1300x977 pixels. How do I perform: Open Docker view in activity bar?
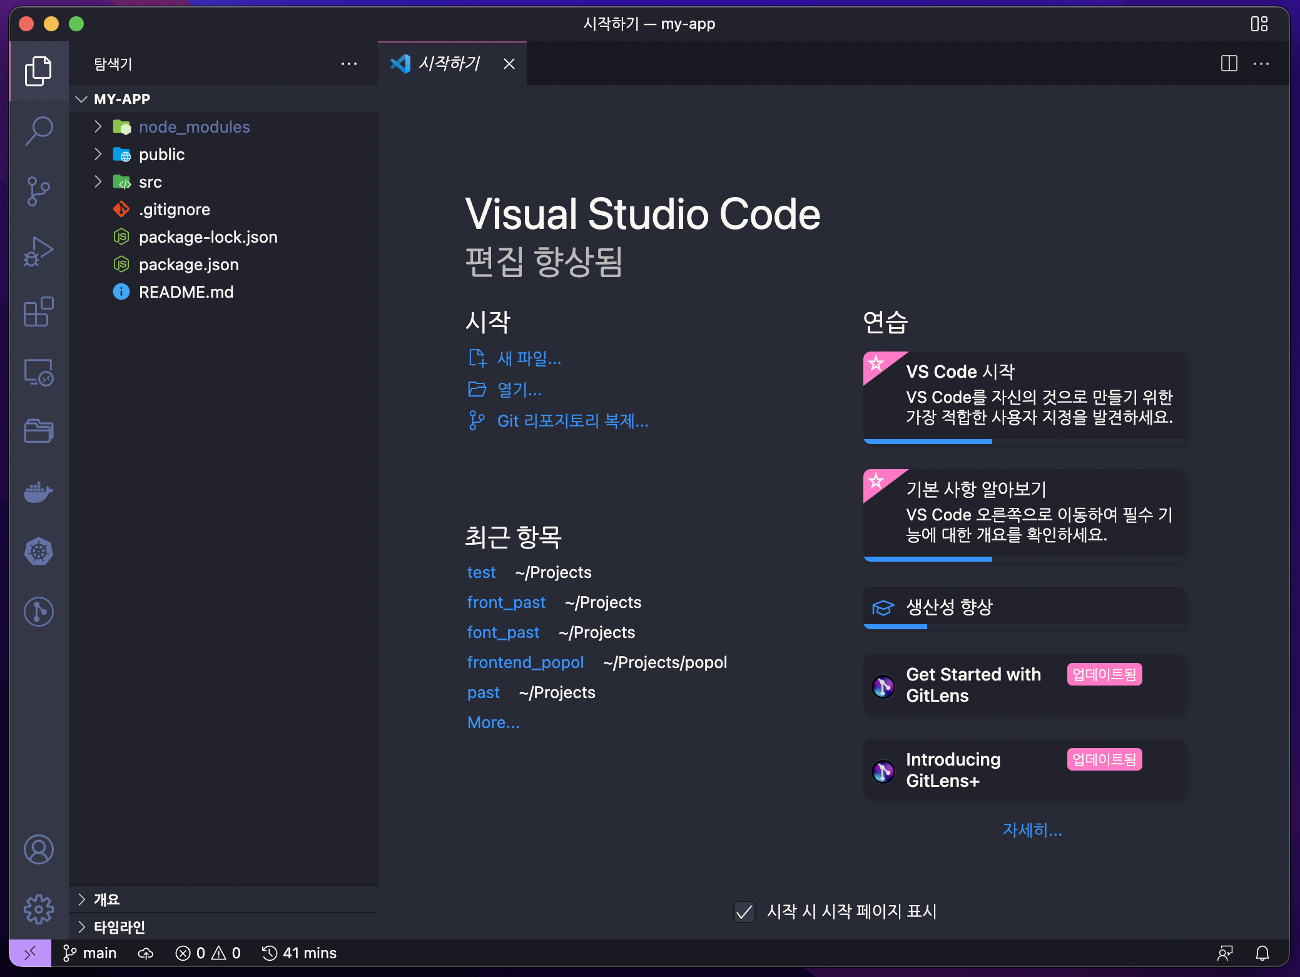(39, 492)
